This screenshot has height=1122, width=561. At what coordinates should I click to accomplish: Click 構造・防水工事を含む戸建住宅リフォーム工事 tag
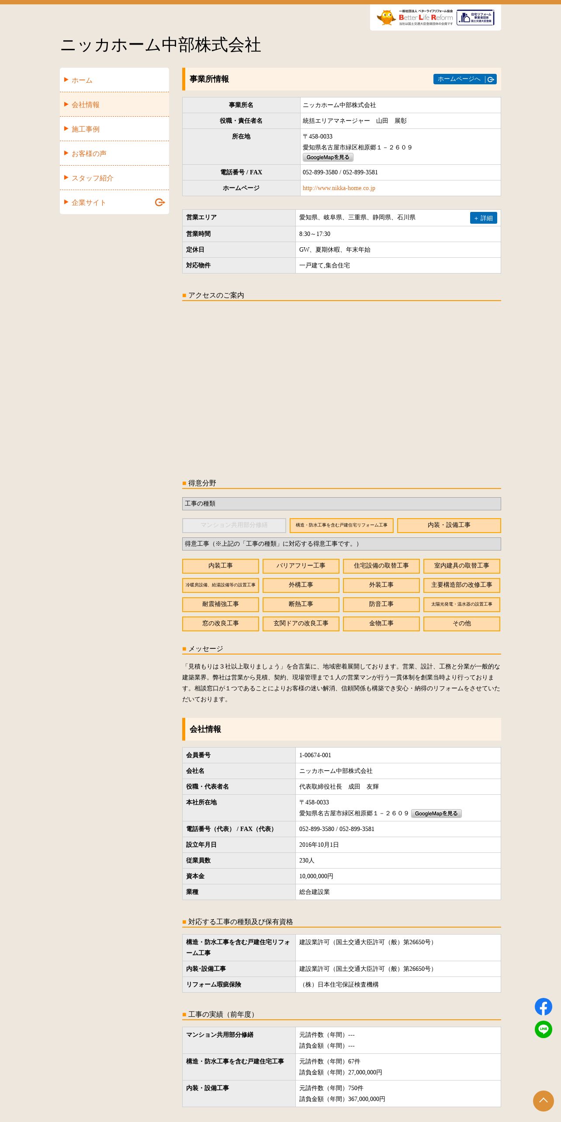coord(342,525)
